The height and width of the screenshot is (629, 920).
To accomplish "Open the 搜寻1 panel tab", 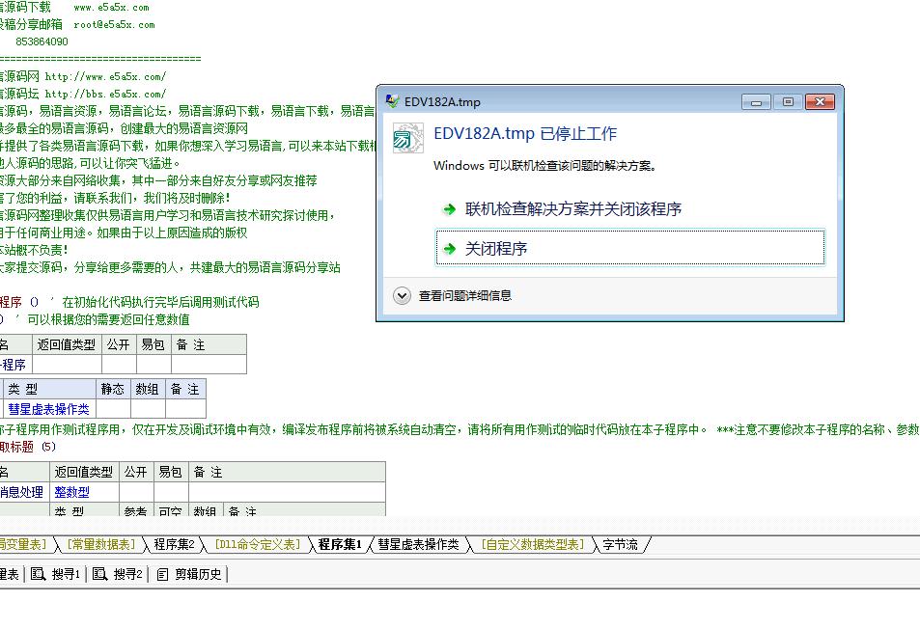I will [56, 574].
